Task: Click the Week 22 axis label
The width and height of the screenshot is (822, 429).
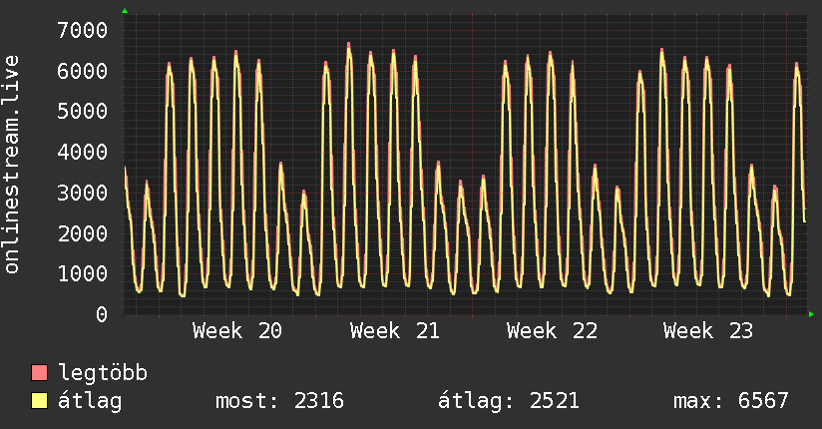Action: pyautogui.click(x=552, y=331)
